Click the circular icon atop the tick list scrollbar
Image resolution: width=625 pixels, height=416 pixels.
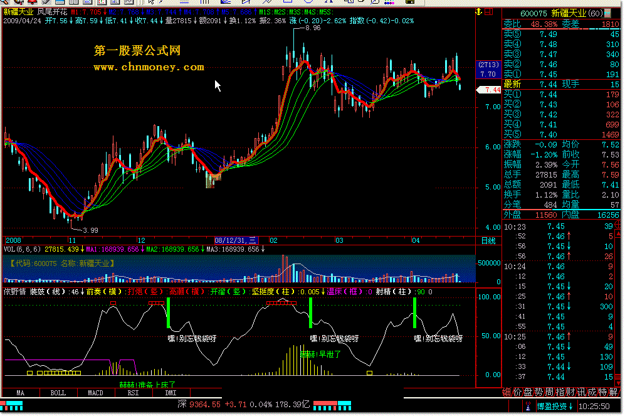click(618, 223)
